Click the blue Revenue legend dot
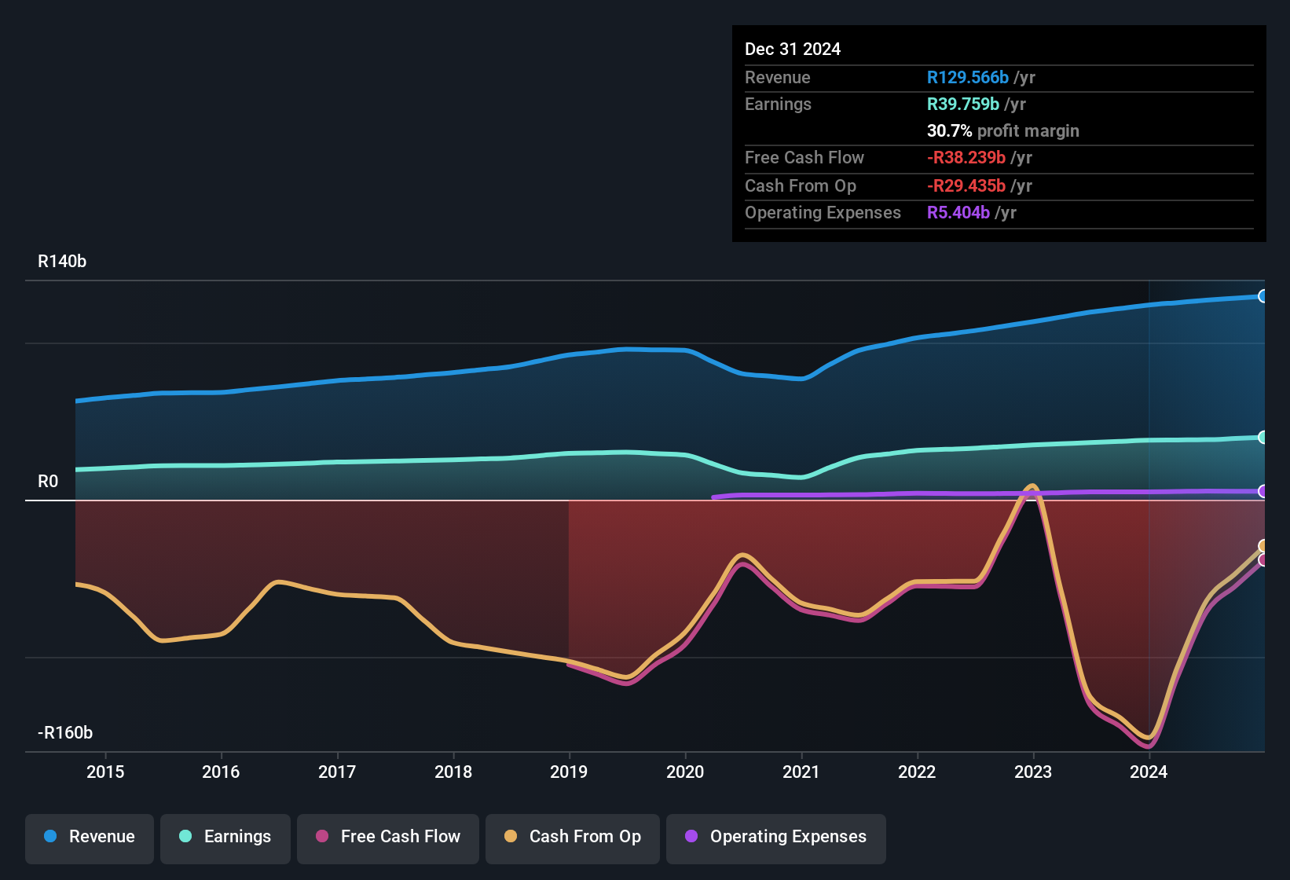Viewport: 1290px width, 880px height. (x=50, y=836)
